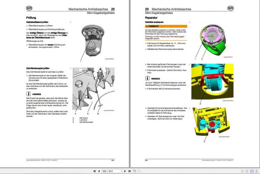The height and width of the screenshot is (174, 260).
Task: Click left page header 'Mechanische Antriebsachse 20'
Action: [x=91, y=9]
